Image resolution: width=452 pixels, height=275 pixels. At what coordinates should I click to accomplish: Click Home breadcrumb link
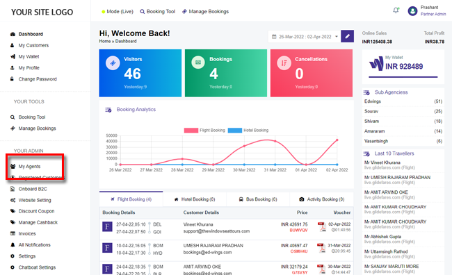click(x=105, y=41)
